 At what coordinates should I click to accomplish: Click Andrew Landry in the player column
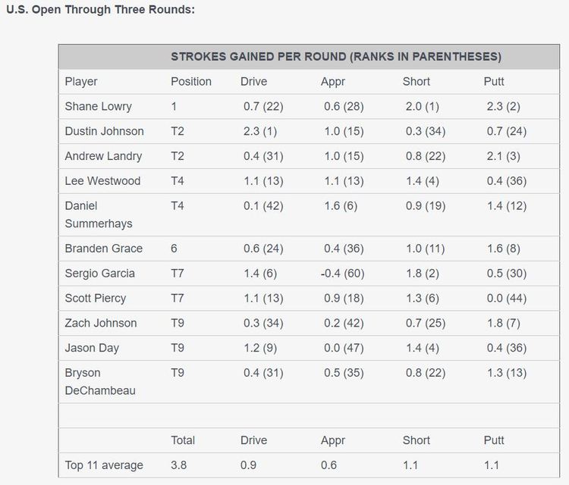[103, 156]
